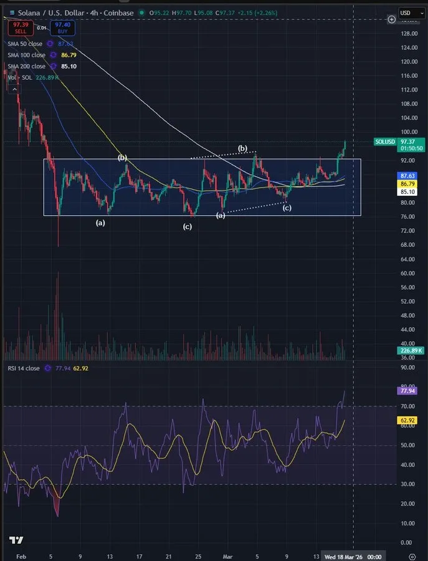Screen dimensions: 428x561
Task: Select the SMA 200 close legend entry
Action: click(x=26, y=66)
